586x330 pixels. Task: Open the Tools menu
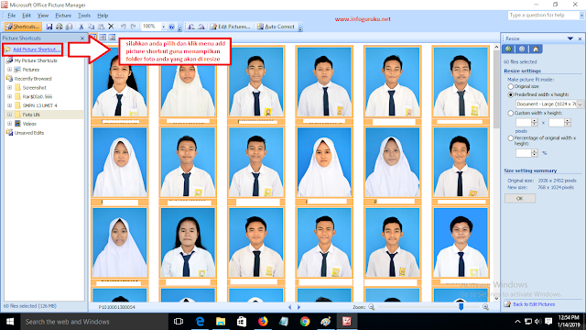click(84, 16)
